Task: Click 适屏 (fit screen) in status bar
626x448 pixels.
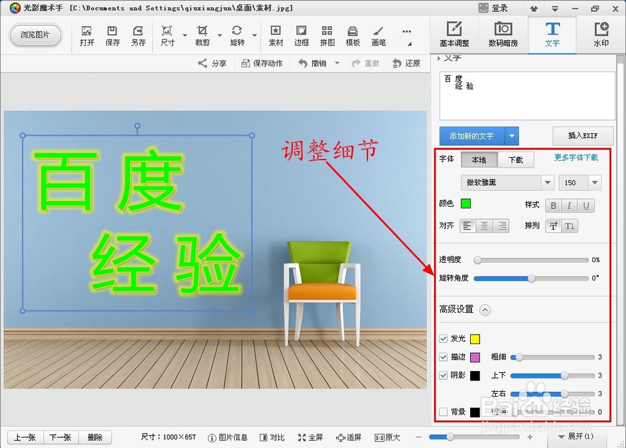Action: (x=349, y=437)
